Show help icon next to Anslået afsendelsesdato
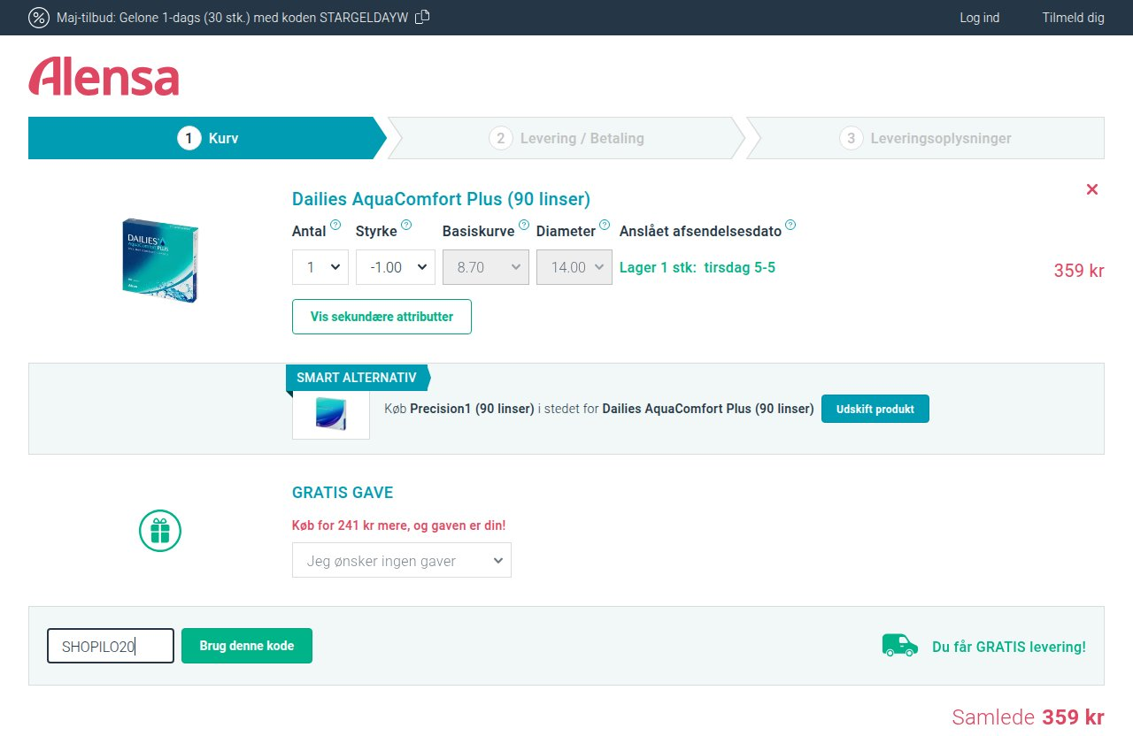Image resolution: width=1133 pixels, height=736 pixels. coord(790,225)
